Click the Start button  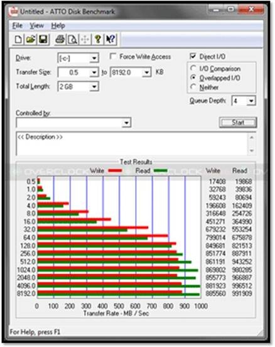click(238, 123)
